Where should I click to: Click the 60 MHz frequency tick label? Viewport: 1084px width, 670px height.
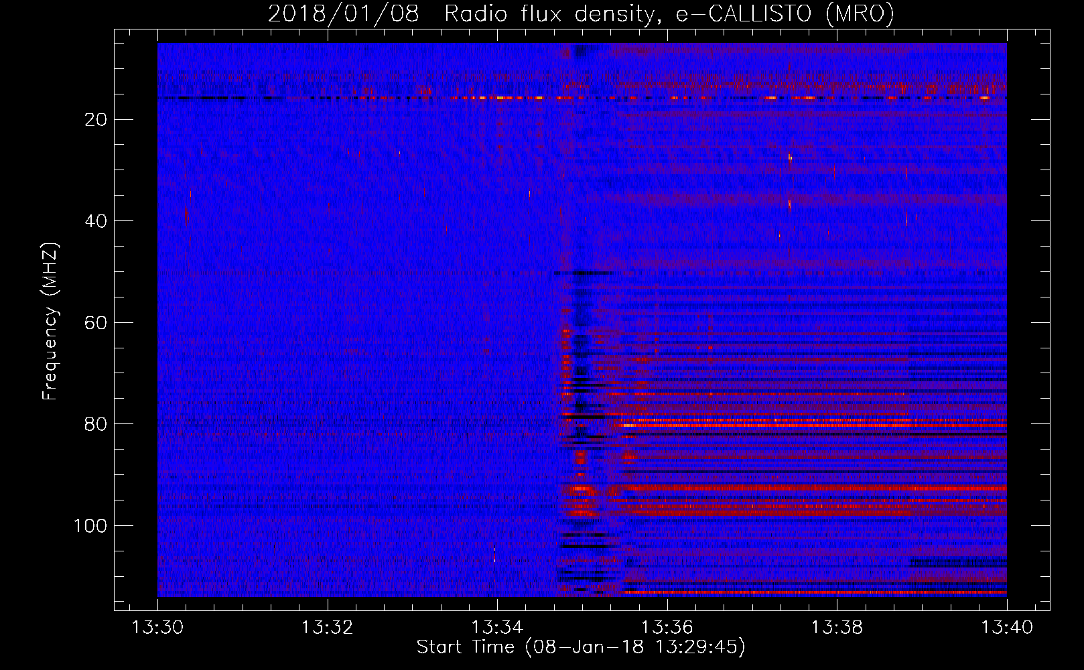click(96, 323)
